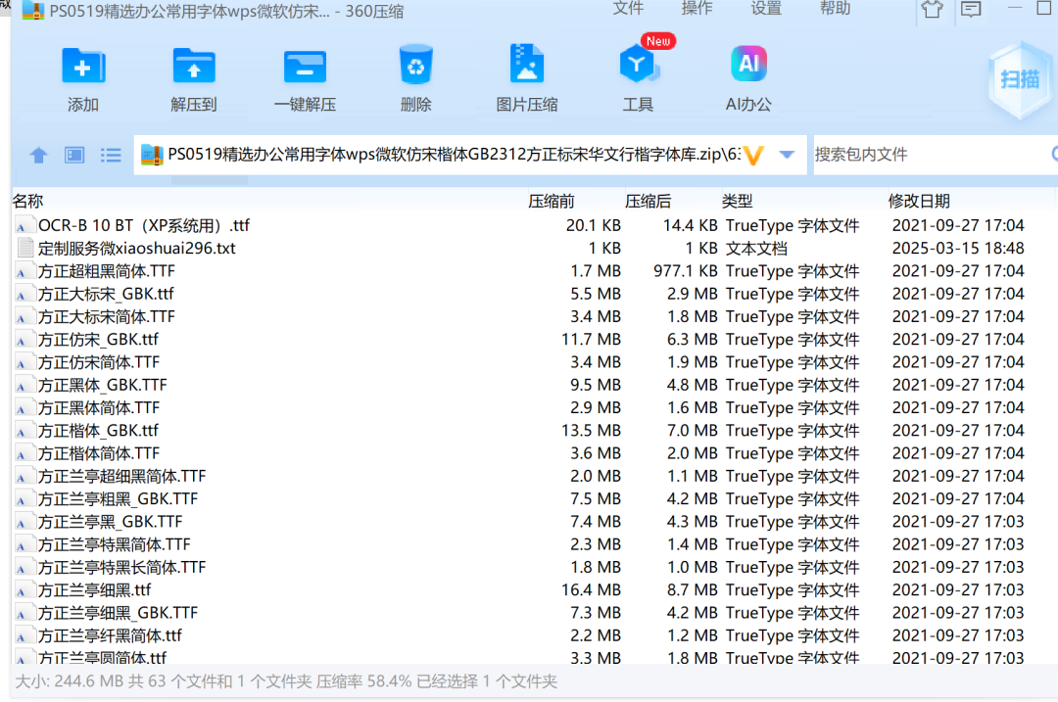Click the 添加 (Add) toolbar icon
The image size is (1058, 702).
pos(83,66)
